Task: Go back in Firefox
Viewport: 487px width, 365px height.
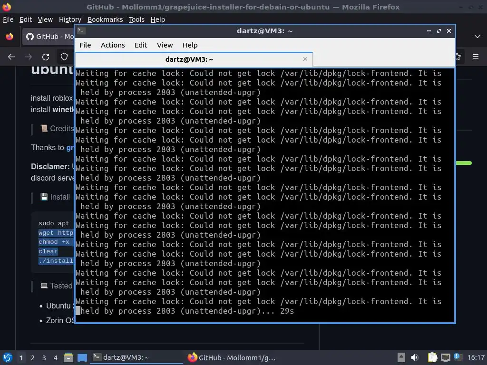Action: [x=11, y=57]
